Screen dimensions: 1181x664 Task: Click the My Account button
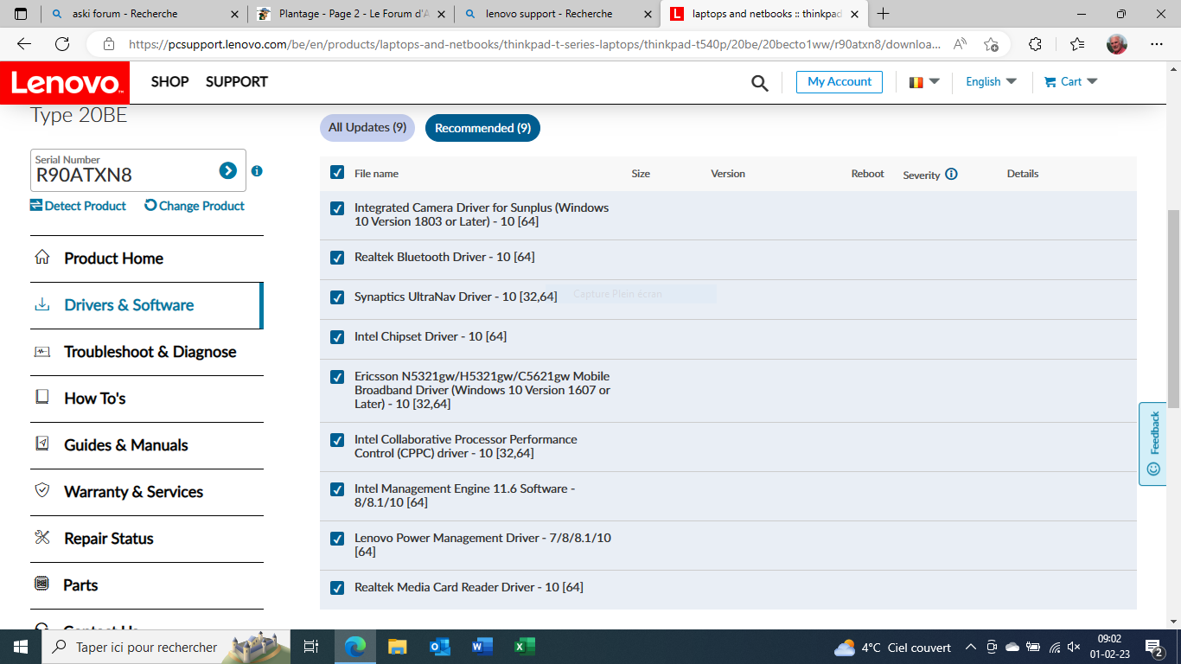(x=839, y=82)
